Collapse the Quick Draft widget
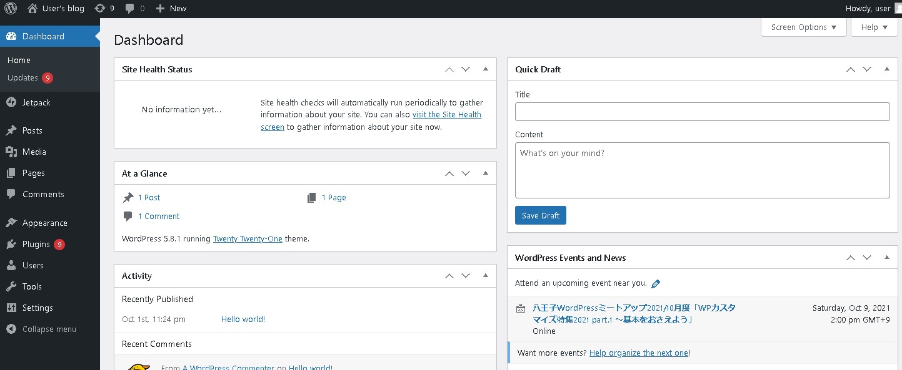Image resolution: width=902 pixels, height=370 pixels. 887,69
